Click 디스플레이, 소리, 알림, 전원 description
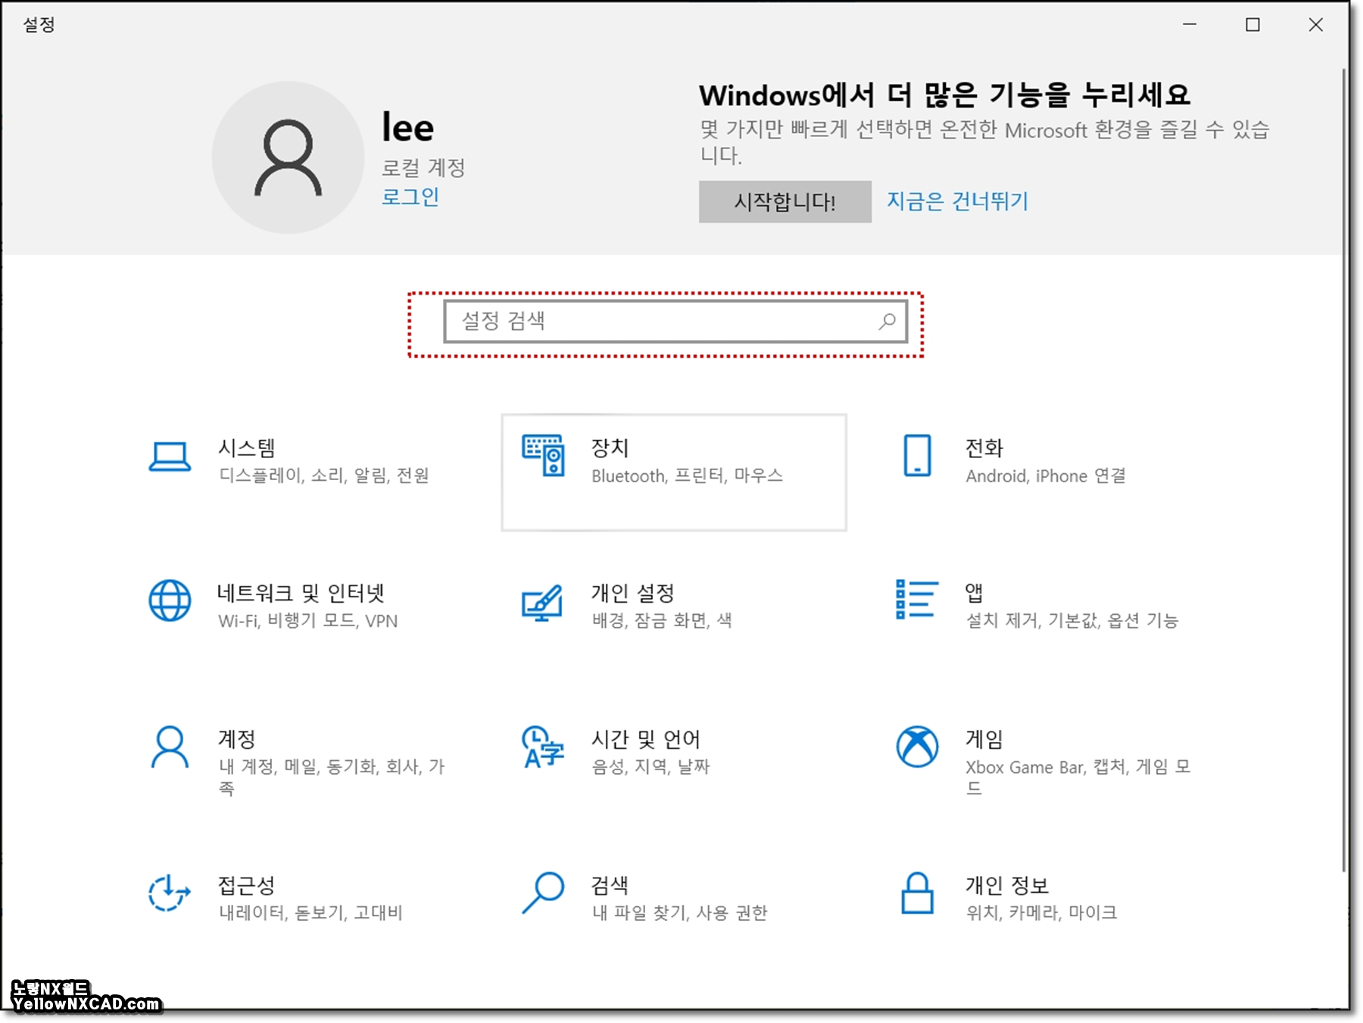The width and height of the screenshot is (1363, 1023). click(323, 476)
